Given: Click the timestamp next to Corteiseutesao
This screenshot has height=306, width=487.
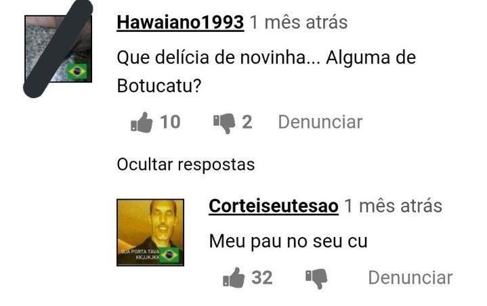Looking at the screenshot, I should coord(394,206).
